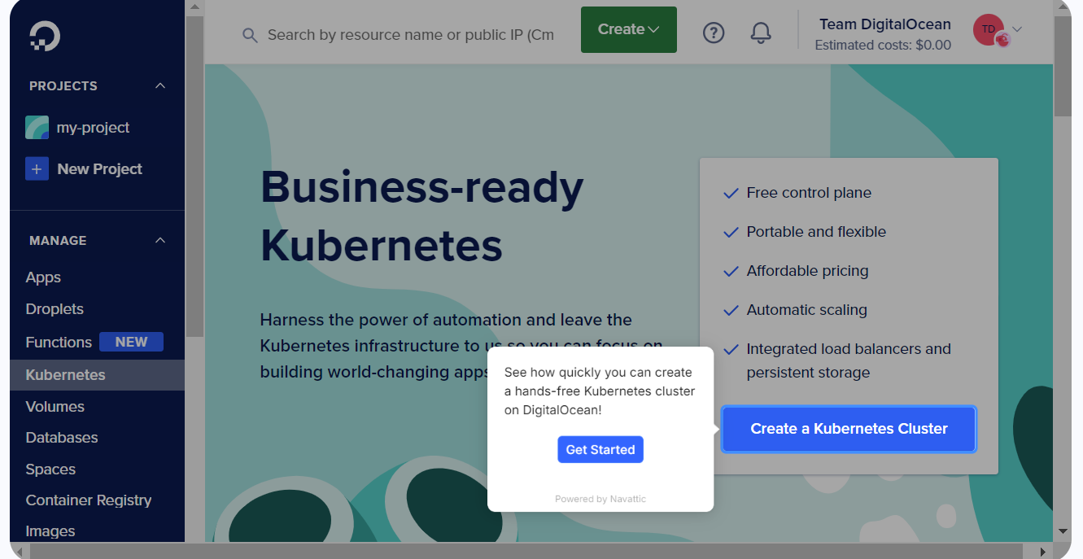This screenshot has height=559, width=1083.
Task: Click the TD user avatar
Action: coord(989,29)
